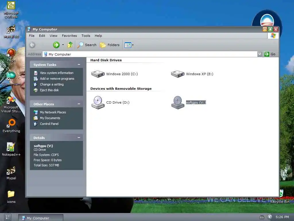Click the Control Panel icon in Other Places

click(x=36, y=124)
